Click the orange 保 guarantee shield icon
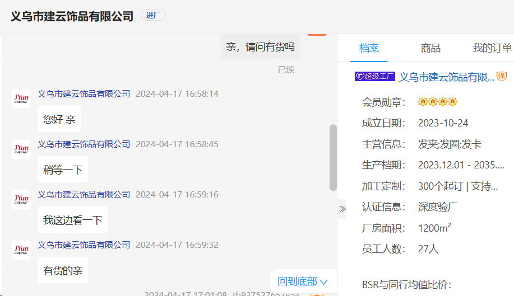 click(x=502, y=76)
